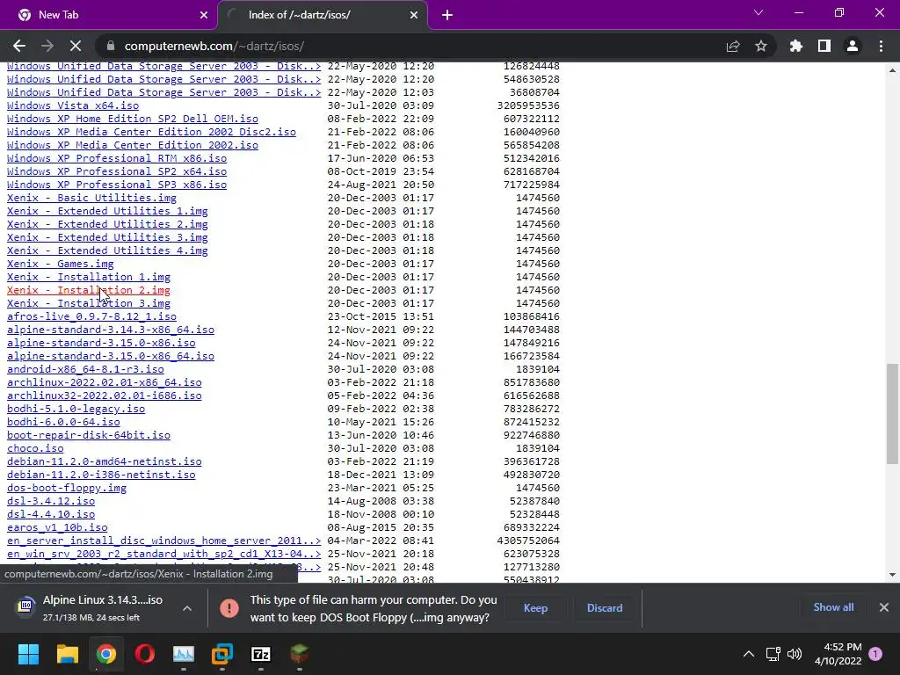The width and height of the screenshot is (900, 675).
Task: Click the choco.iso link
Action: (x=35, y=449)
